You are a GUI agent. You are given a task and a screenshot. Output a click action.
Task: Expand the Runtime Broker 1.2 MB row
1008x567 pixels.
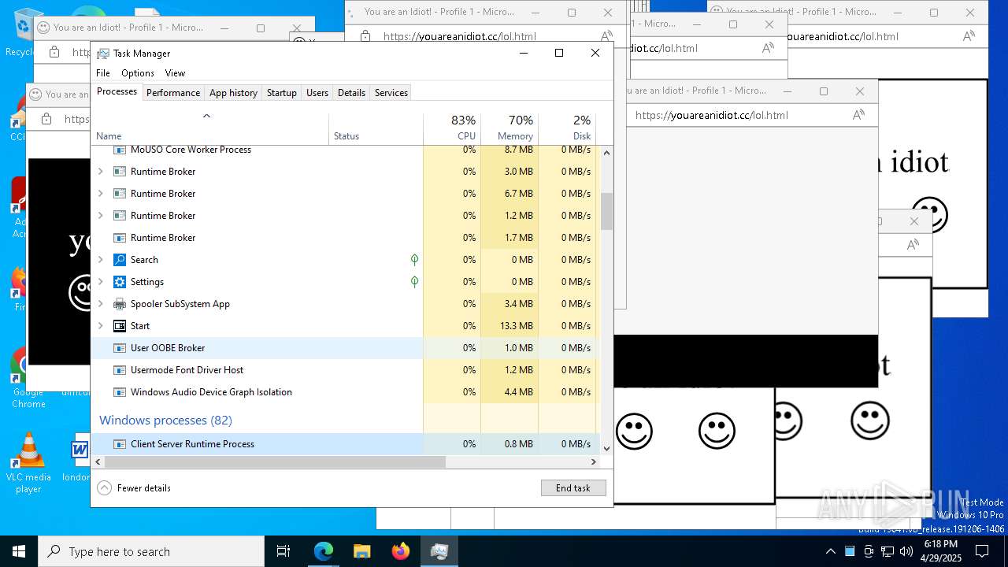point(100,215)
